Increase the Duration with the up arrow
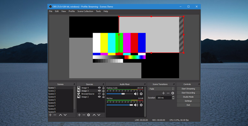This screenshot has height=126, width=248. (x=173, y=97)
